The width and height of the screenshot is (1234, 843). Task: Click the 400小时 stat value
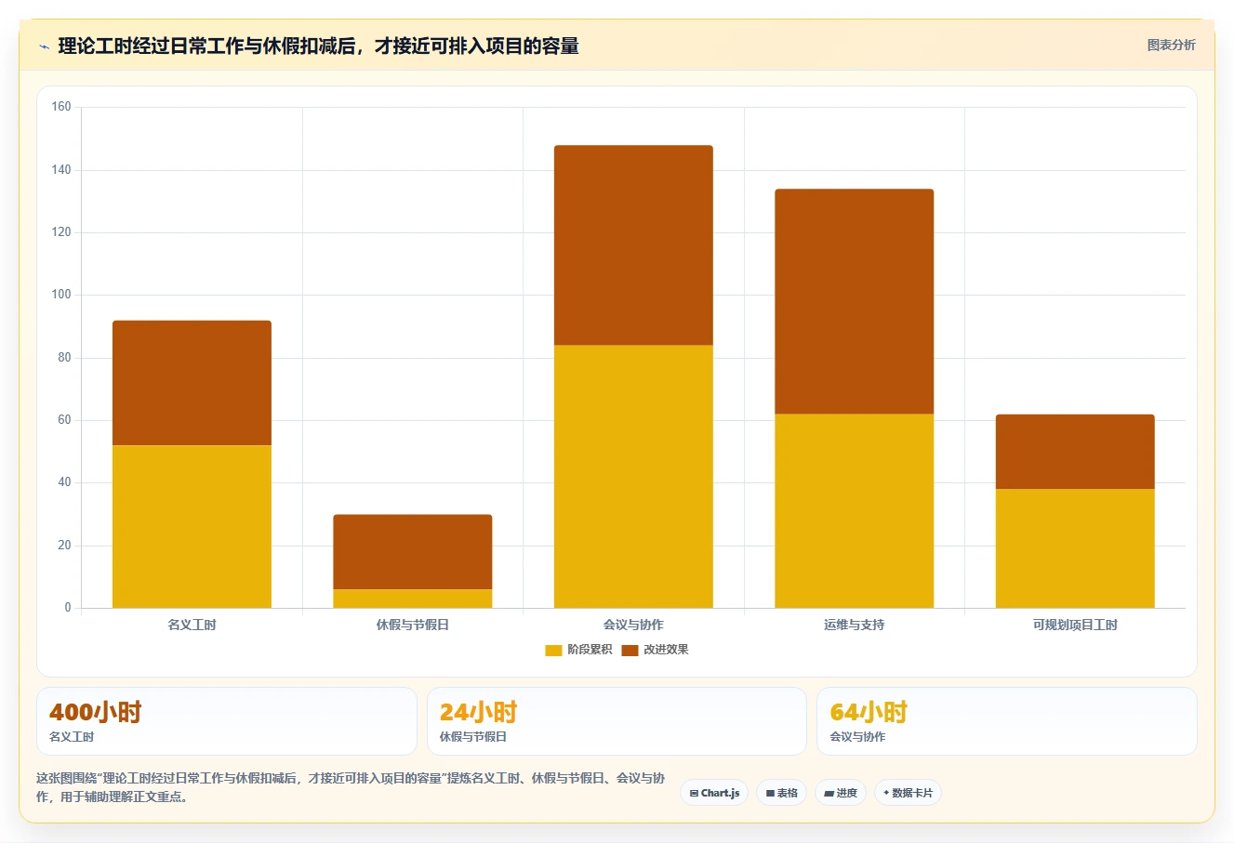pyautogui.click(x=95, y=712)
